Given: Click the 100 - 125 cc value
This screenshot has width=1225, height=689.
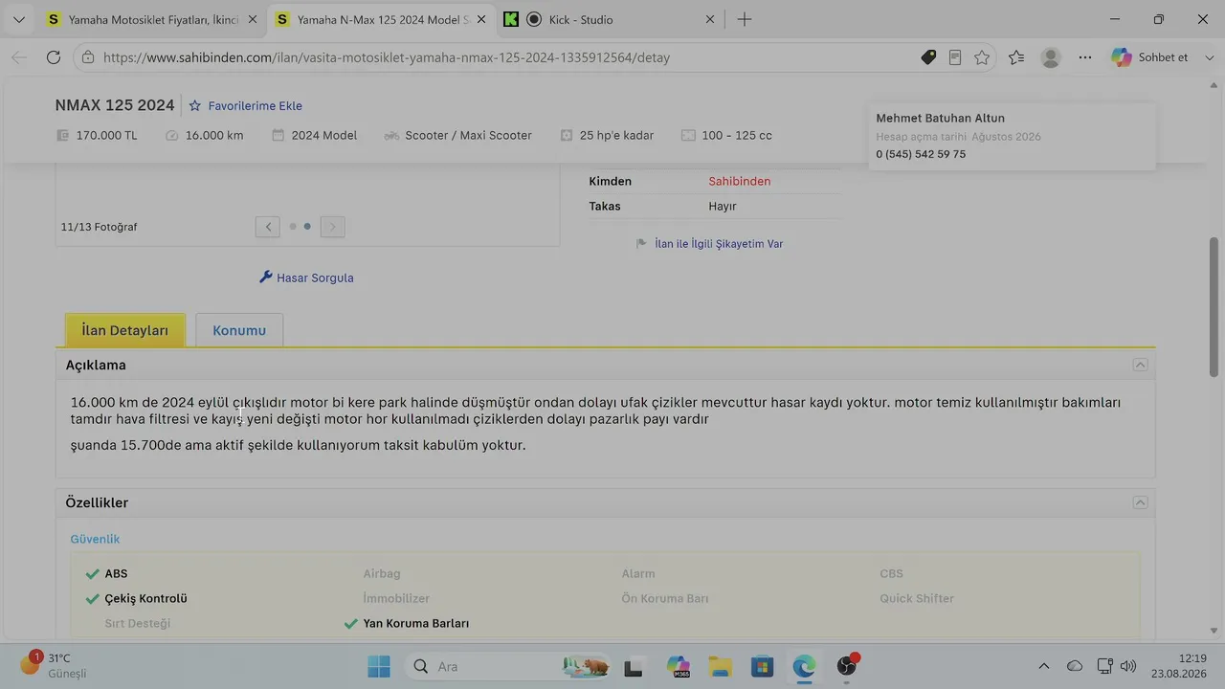Looking at the screenshot, I should [x=737, y=136].
